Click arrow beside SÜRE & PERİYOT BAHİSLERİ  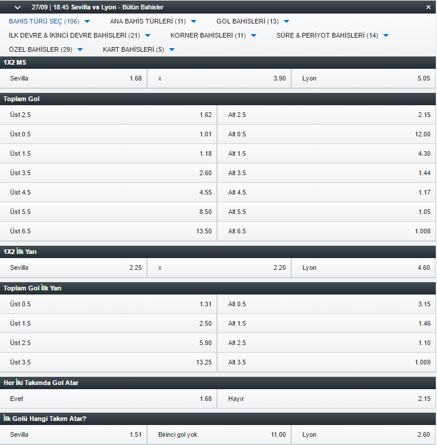(x=386, y=35)
